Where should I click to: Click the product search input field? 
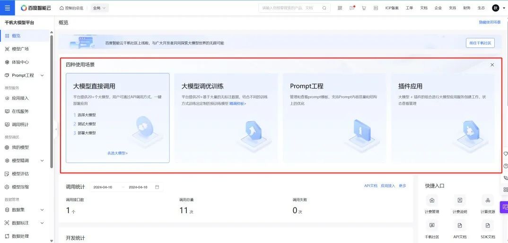point(291,8)
